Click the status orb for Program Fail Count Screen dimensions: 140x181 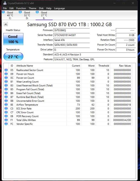click(6, 89)
